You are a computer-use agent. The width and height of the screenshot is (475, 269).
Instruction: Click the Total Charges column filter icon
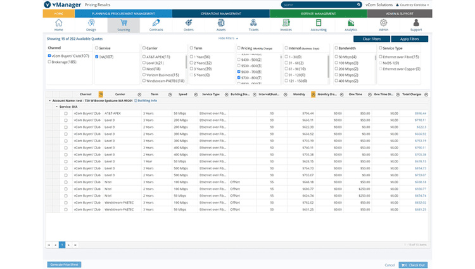426,95
